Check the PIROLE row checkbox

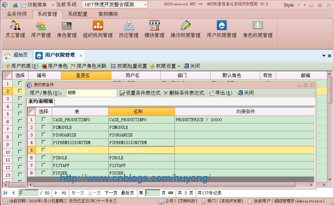click(x=44, y=158)
